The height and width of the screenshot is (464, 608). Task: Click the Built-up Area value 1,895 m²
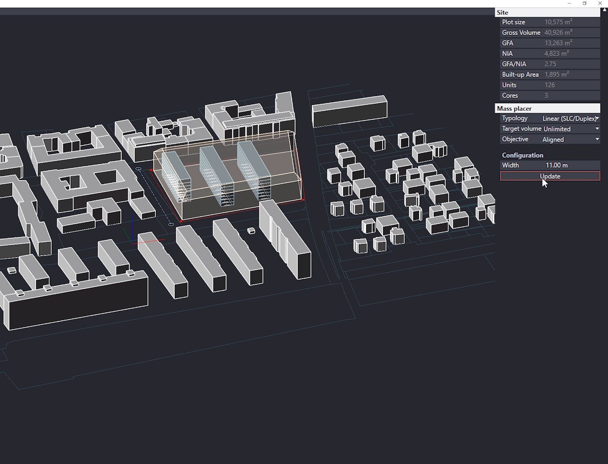coord(557,75)
